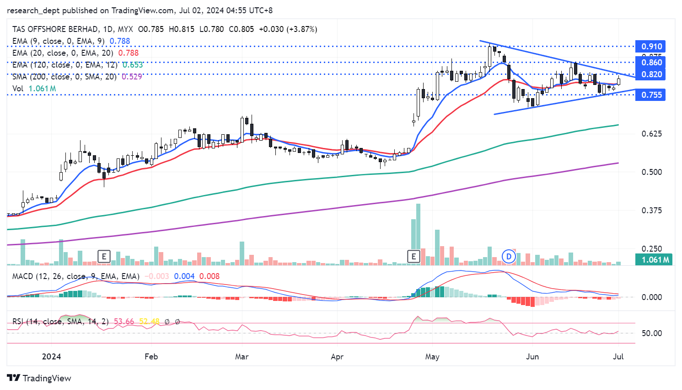682x390 pixels.
Task: Click the 50.00 RSI scale label
Action: [x=651, y=333]
